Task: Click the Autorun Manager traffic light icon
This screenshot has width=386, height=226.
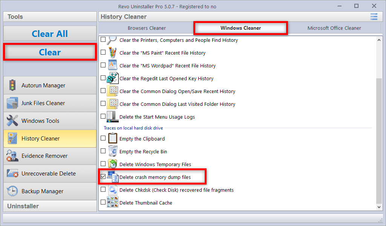Action: coord(12,86)
